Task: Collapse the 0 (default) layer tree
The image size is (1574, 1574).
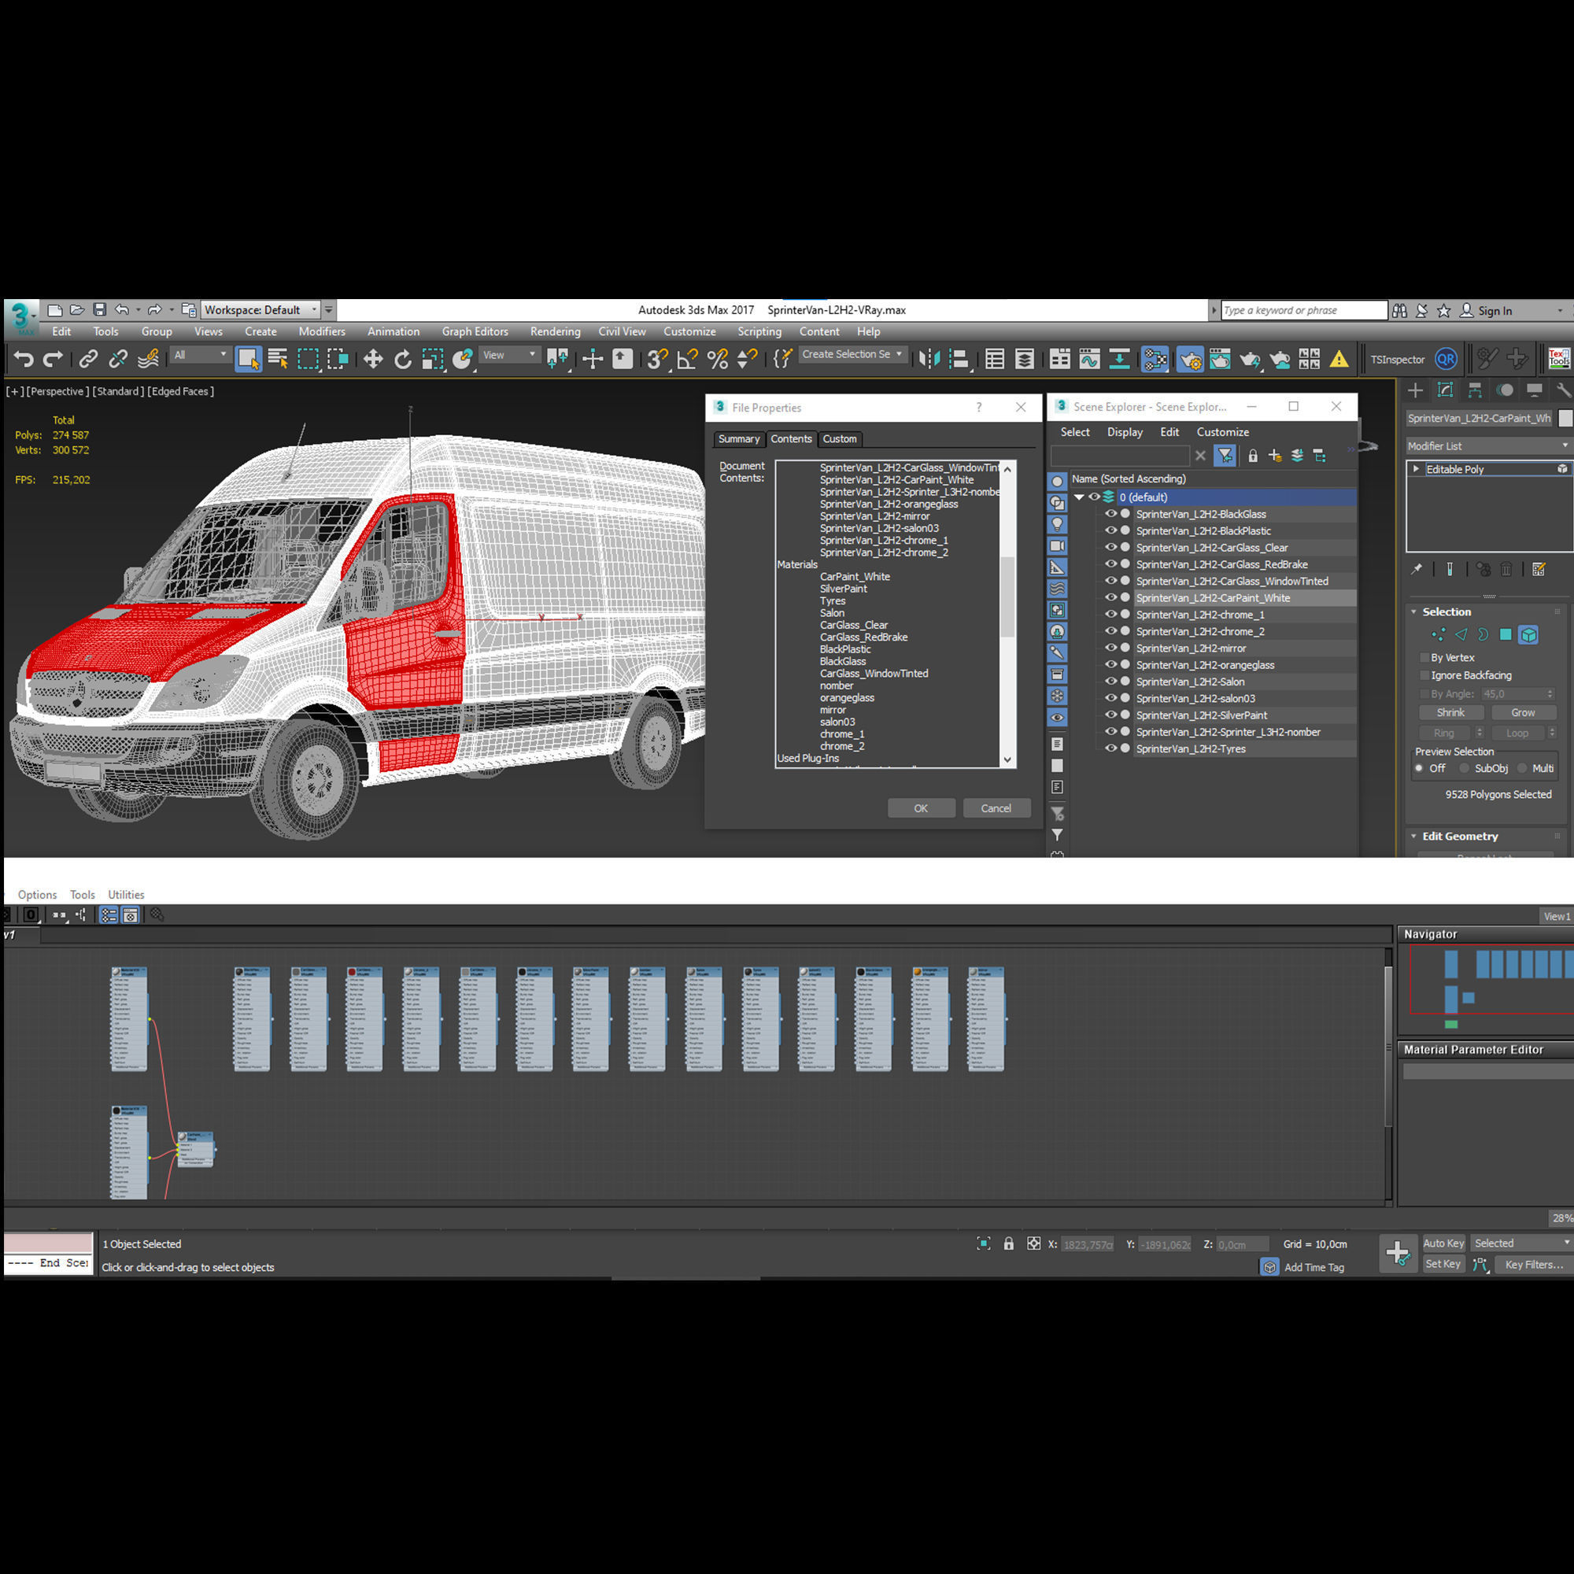Action: point(1079,497)
